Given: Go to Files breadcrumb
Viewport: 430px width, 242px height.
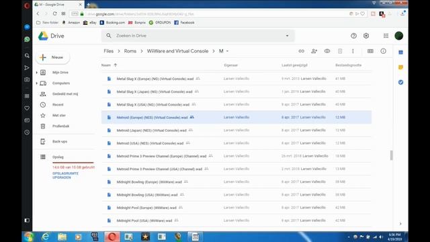Looking at the screenshot, I should pos(109,51).
